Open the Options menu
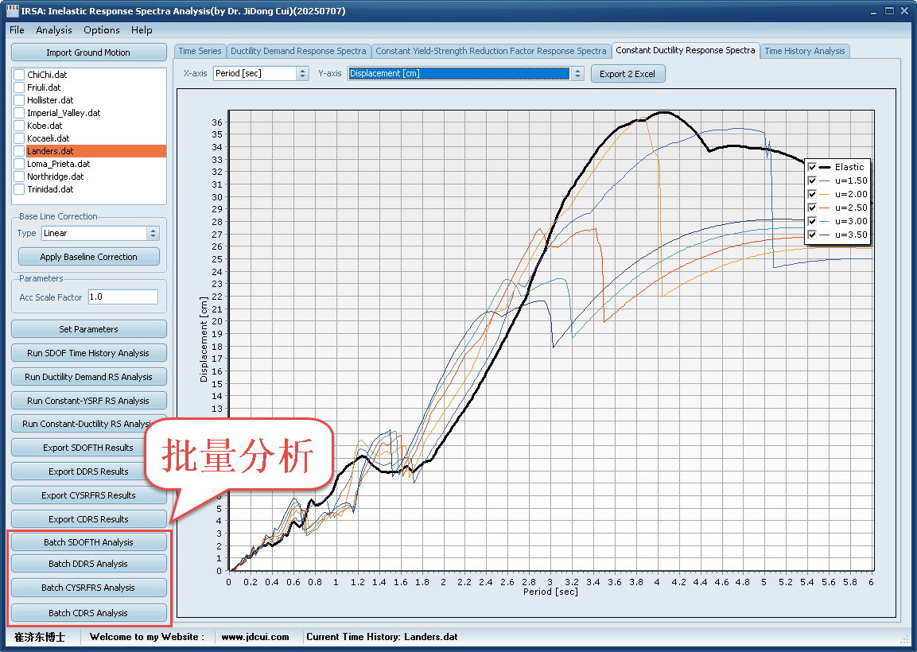 pos(102,29)
